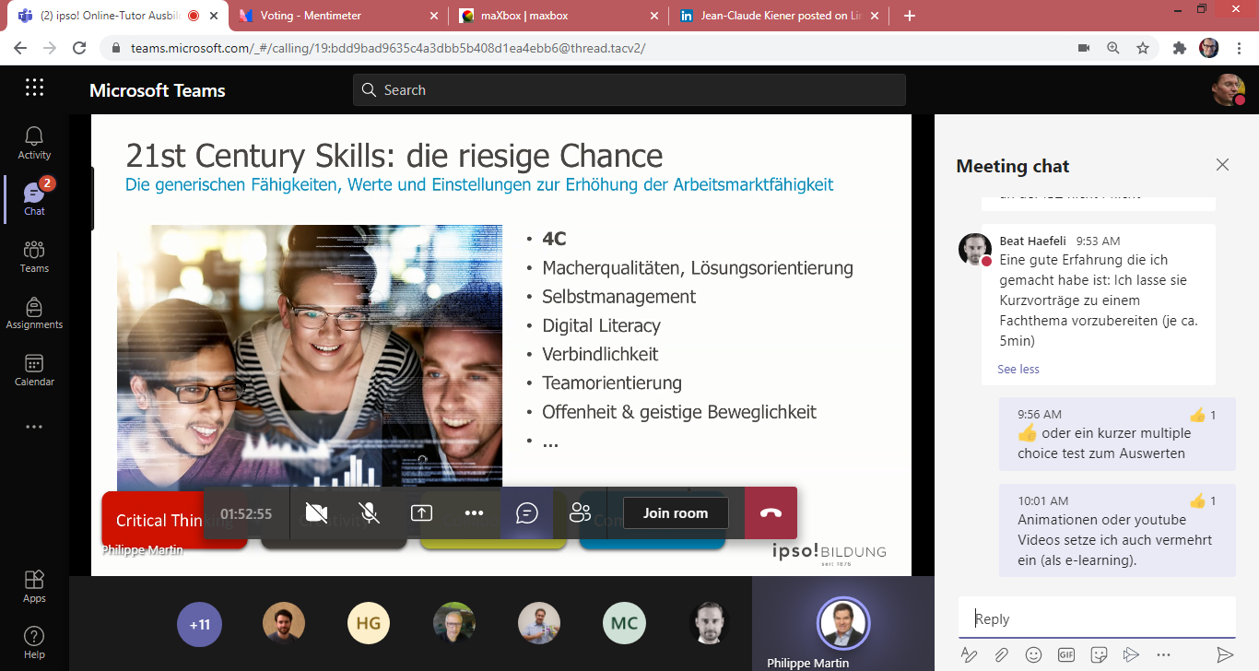Share screen using the share tray icon
The image size is (1259, 671).
click(421, 513)
